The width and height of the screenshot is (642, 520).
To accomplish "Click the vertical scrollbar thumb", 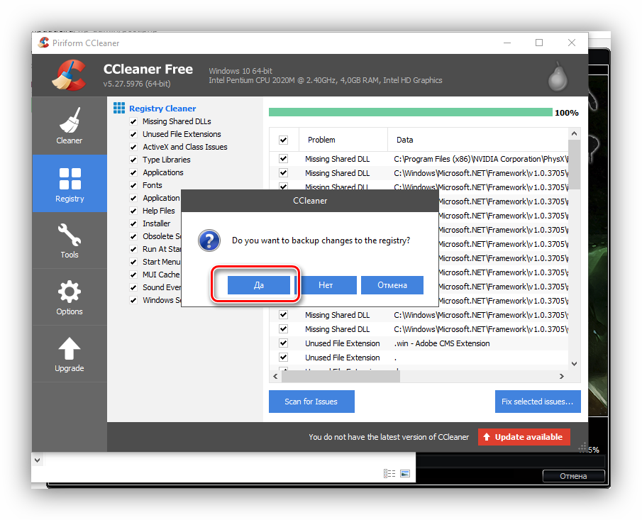I will pos(574,165).
